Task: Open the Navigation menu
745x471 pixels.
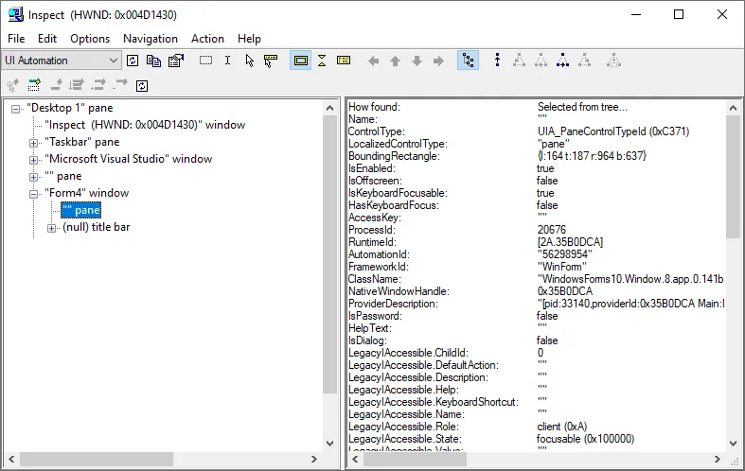Action: coord(151,39)
